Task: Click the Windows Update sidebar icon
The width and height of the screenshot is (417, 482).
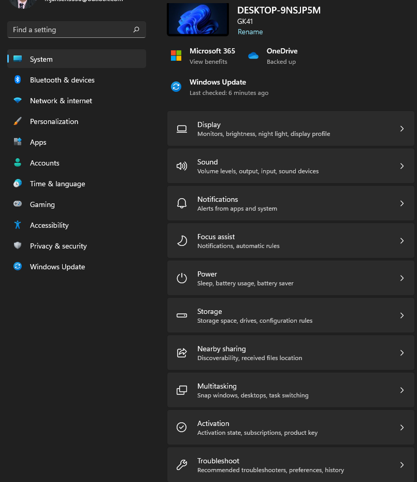Action: coord(18,266)
